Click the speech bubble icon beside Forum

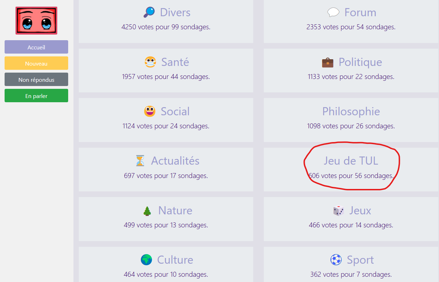(x=333, y=13)
